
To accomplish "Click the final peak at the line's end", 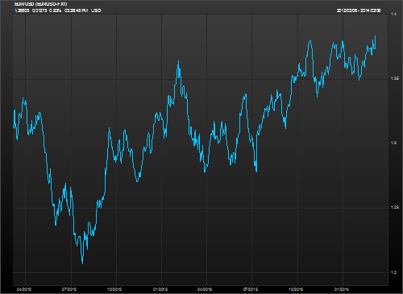I will point(375,35).
